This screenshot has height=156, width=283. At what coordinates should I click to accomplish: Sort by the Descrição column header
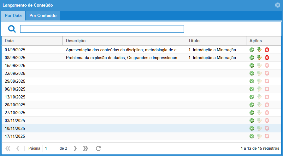(x=124, y=41)
